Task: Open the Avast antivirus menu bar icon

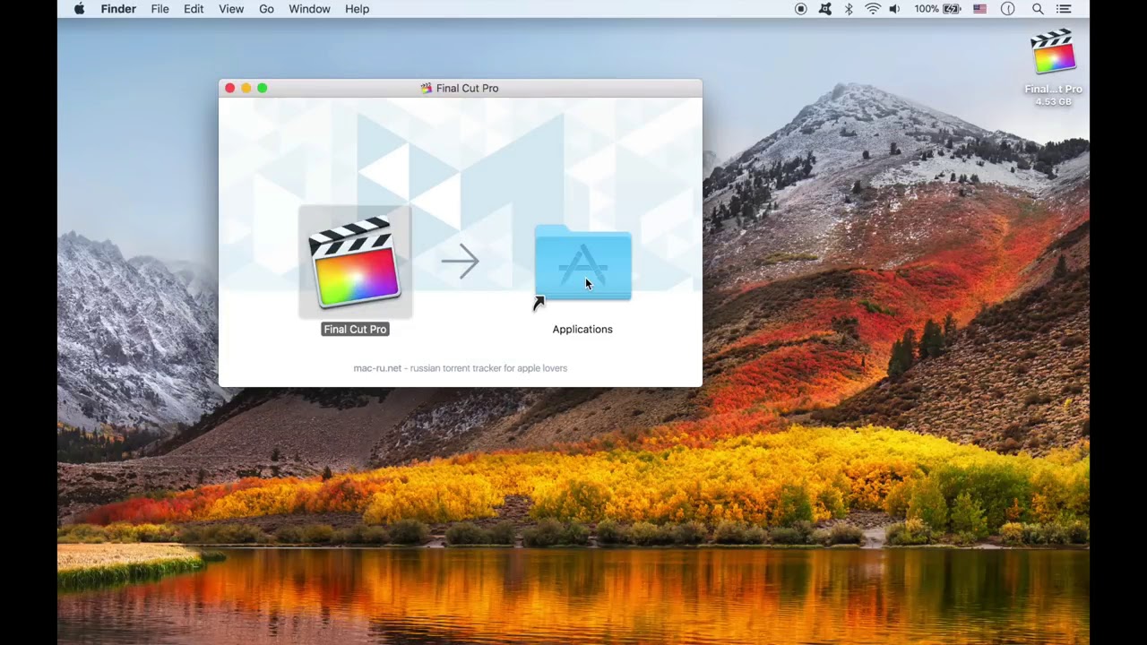Action: tap(825, 9)
